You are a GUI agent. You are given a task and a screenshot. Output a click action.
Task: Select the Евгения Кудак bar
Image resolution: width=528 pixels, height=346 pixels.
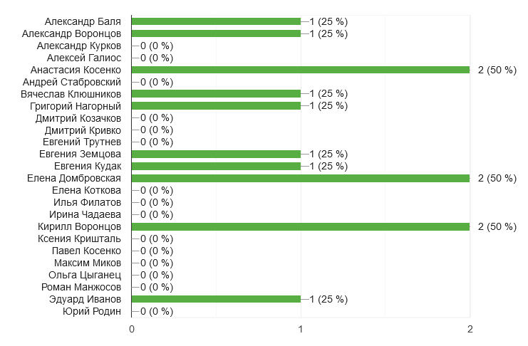216,166
